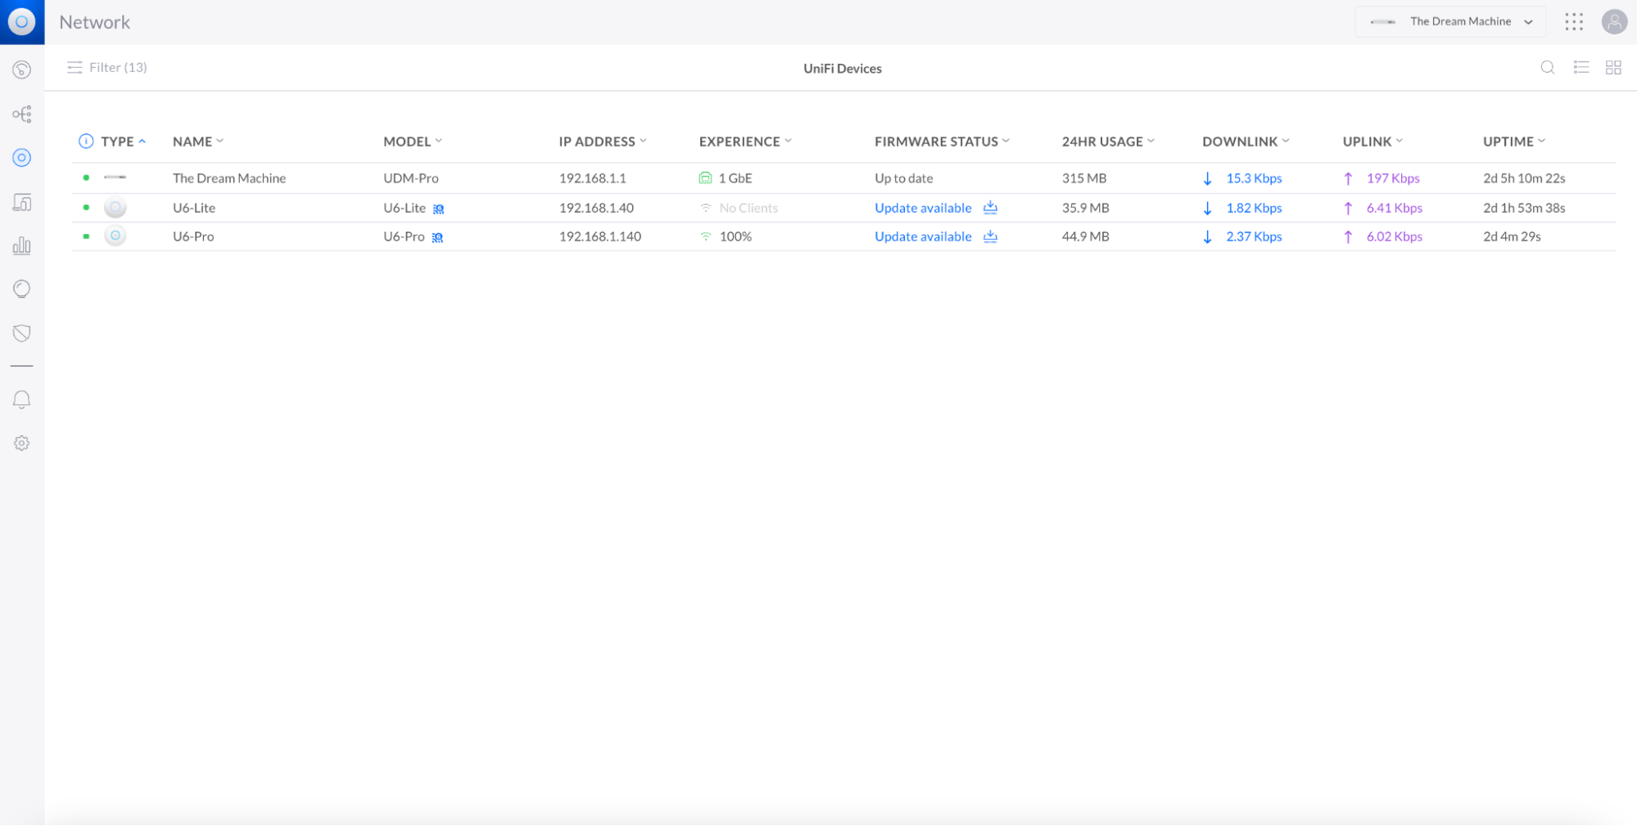Click the U6-Lite model badge icon

[438, 209]
